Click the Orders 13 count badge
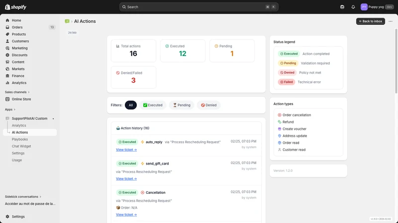Image resolution: width=398 pixels, height=223 pixels. click(52, 27)
